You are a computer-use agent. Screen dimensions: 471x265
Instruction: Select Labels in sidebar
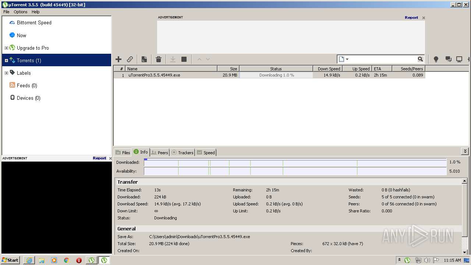coord(24,73)
